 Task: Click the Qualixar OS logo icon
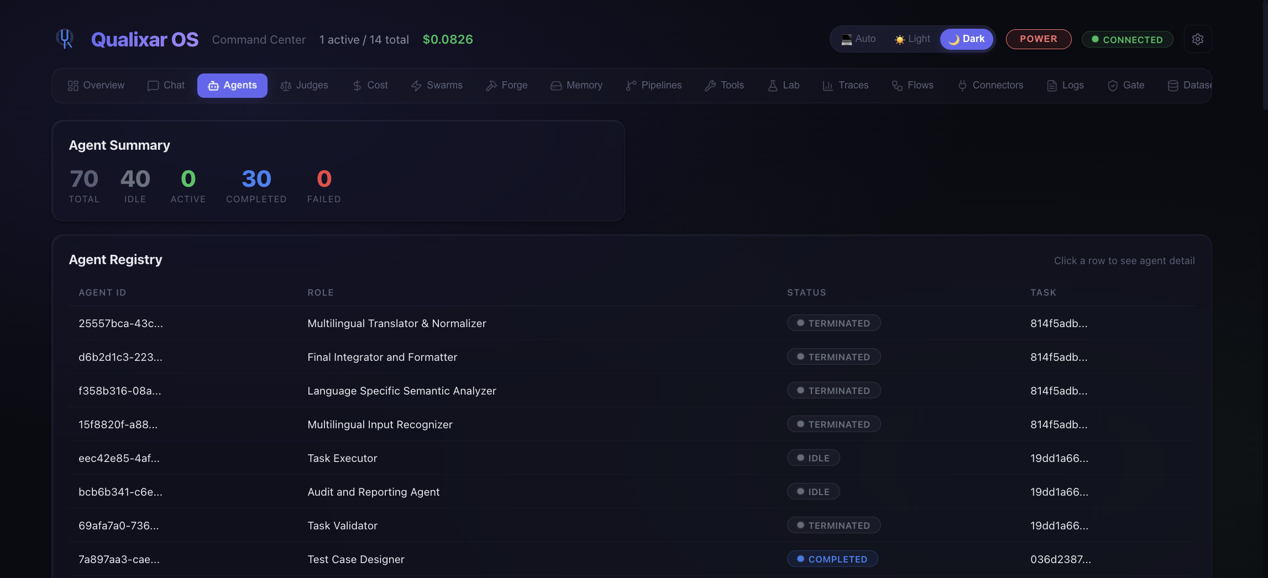click(65, 39)
